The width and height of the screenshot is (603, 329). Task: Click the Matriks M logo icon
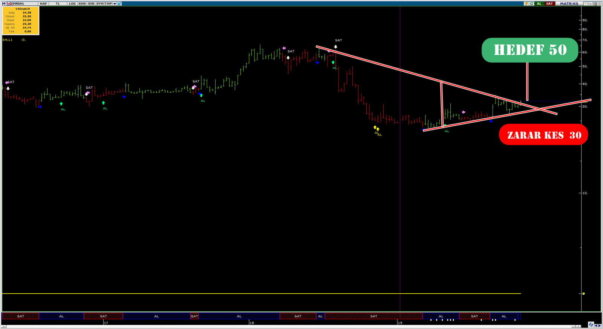[4, 4]
